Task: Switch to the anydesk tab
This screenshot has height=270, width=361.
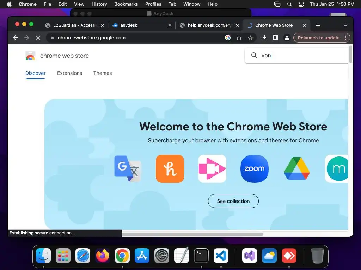Action: 142,25
